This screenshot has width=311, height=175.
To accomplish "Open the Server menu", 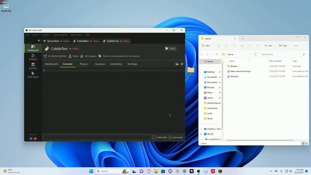I will (35, 35).
